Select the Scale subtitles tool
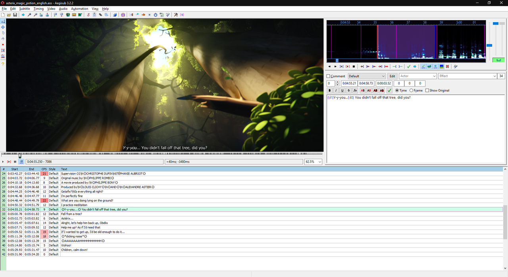The image size is (508, 277). [x=3, y=45]
